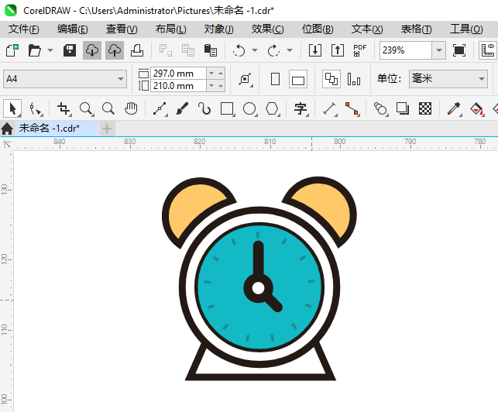The height and width of the screenshot is (412, 498).
Task: Click the Redo arrow icon
Action: [x=273, y=50]
